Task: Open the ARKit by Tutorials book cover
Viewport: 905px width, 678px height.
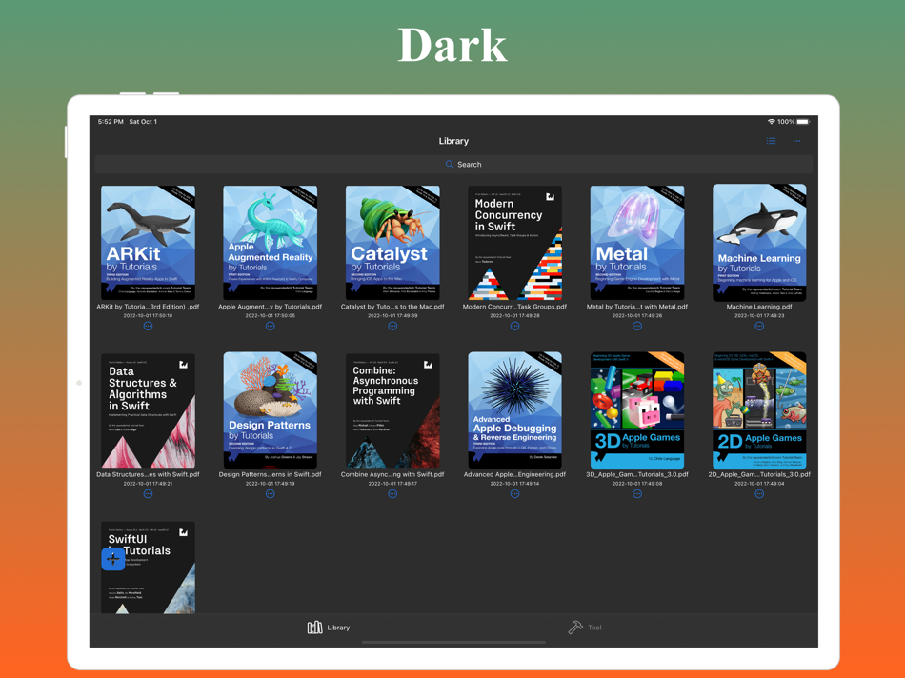Action: pyautogui.click(x=148, y=243)
